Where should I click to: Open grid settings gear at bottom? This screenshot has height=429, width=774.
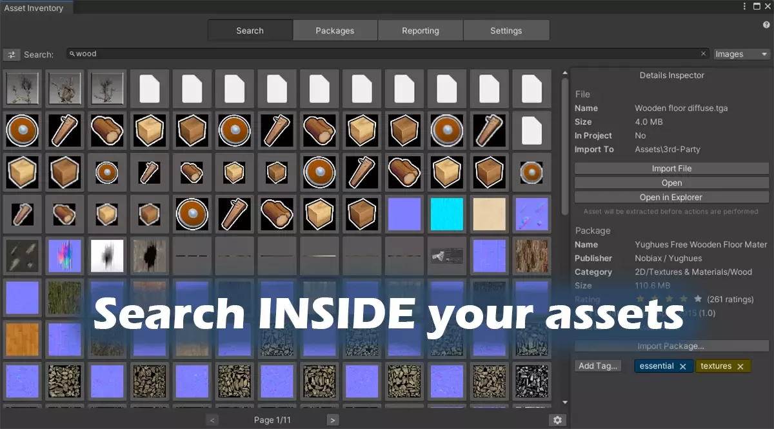click(557, 420)
